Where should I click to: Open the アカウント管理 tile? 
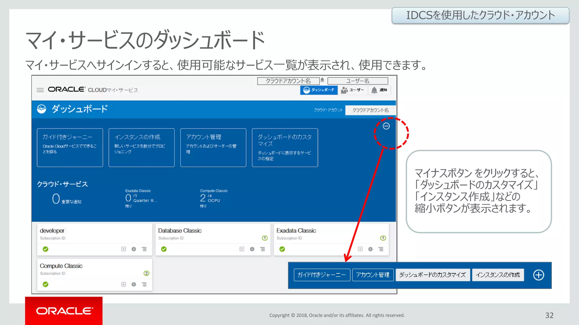click(213, 148)
